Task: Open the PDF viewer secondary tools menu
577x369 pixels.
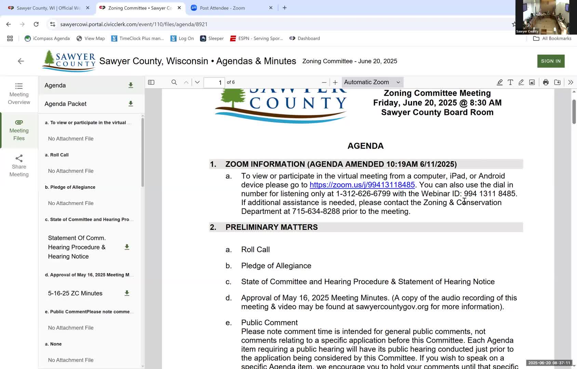Action: tap(571, 82)
